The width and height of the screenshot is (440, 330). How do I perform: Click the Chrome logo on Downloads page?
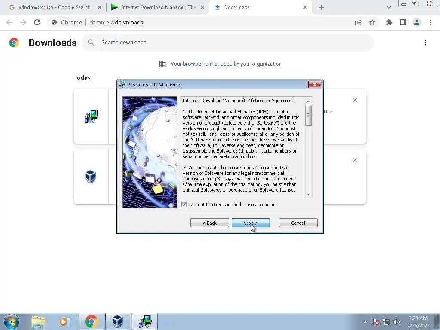[x=14, y=43]
